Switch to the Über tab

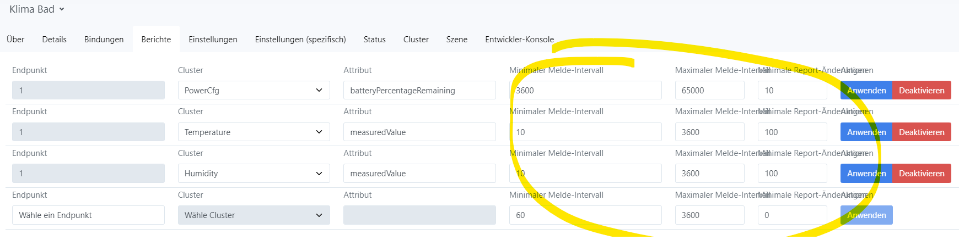pos(15,40)
